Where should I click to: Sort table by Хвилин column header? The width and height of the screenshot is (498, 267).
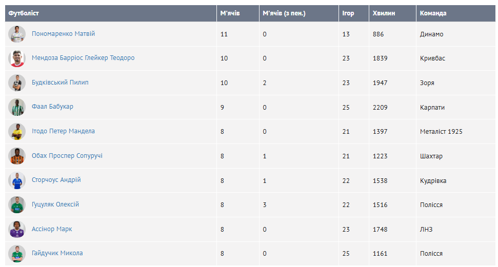[x=384, y=13]
